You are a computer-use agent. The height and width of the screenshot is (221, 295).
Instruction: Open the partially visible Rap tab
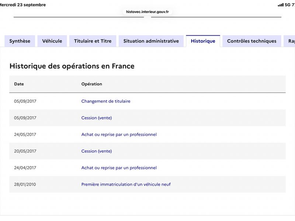(x=290, y=41)
